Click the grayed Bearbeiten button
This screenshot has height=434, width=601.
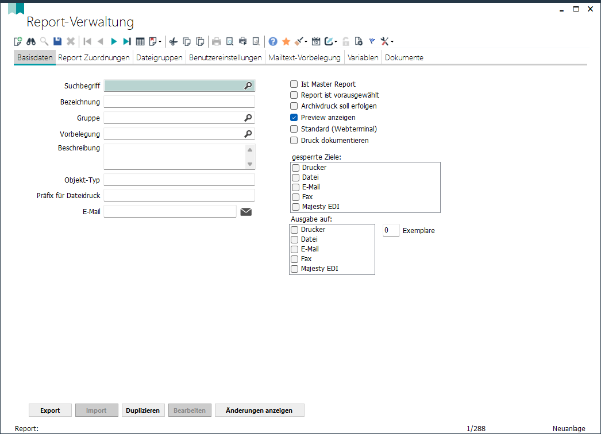[190, 410]
